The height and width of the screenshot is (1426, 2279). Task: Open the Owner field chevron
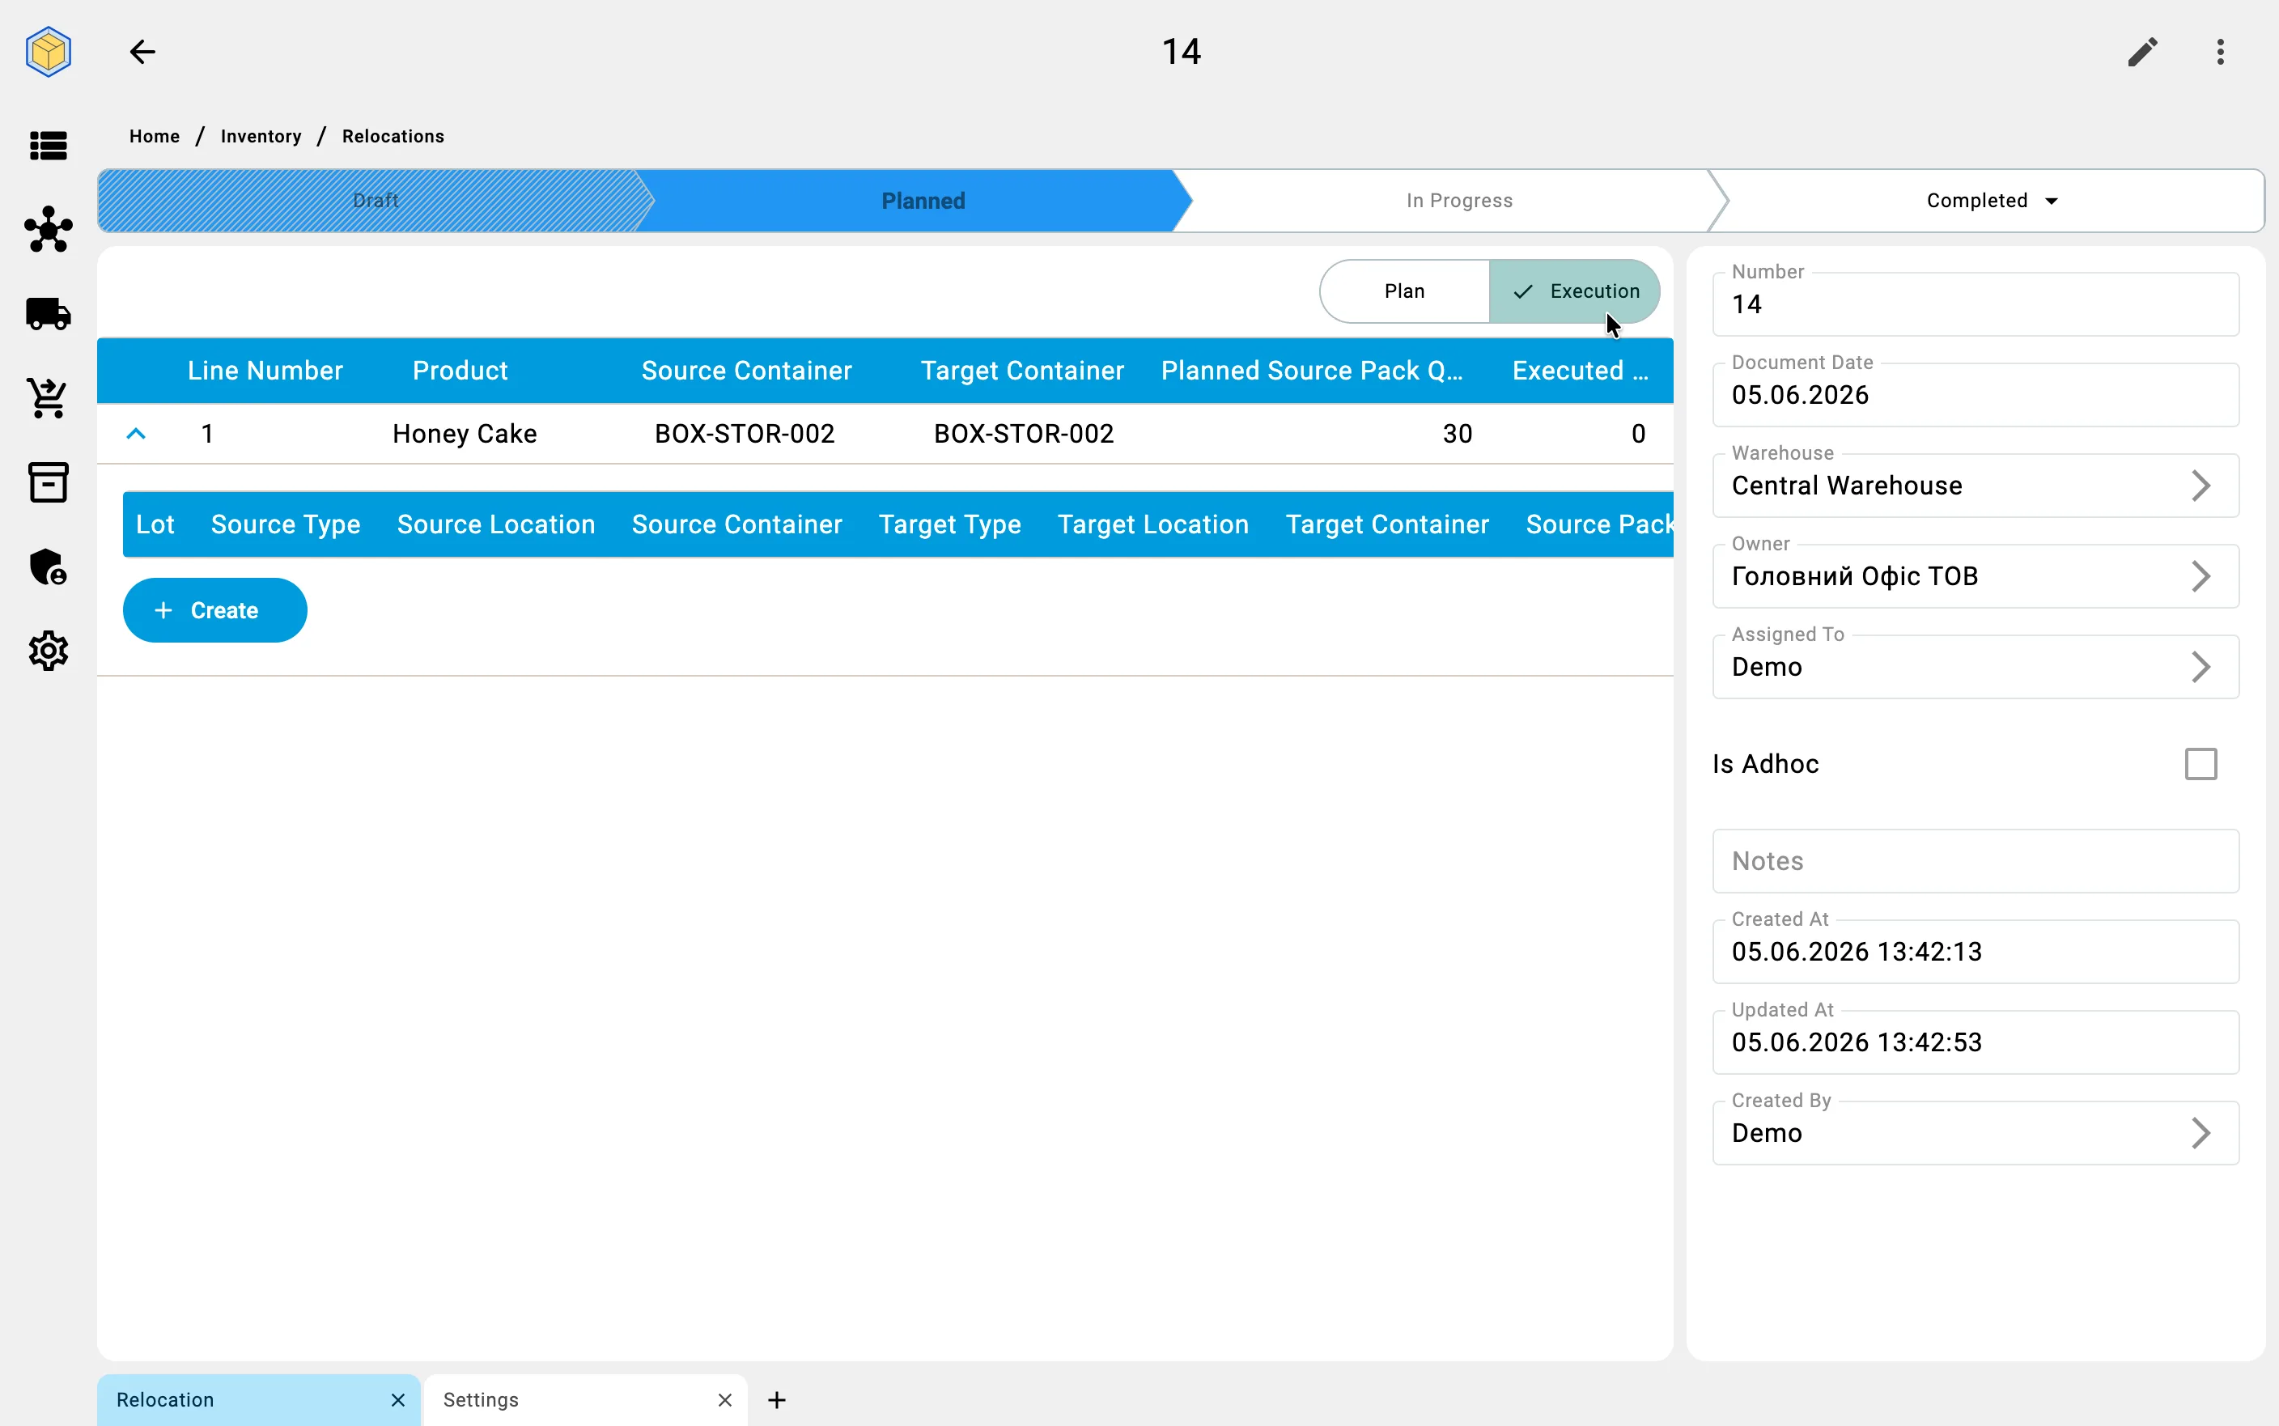2200,576
